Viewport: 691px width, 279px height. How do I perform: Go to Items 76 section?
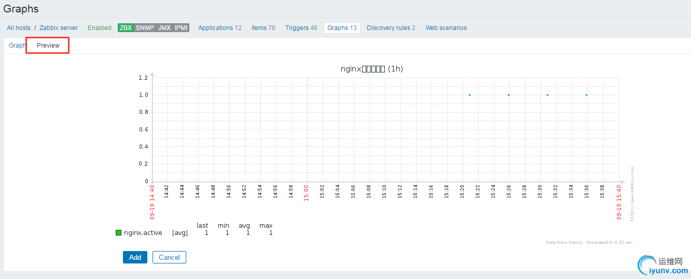tap(264, 28)
